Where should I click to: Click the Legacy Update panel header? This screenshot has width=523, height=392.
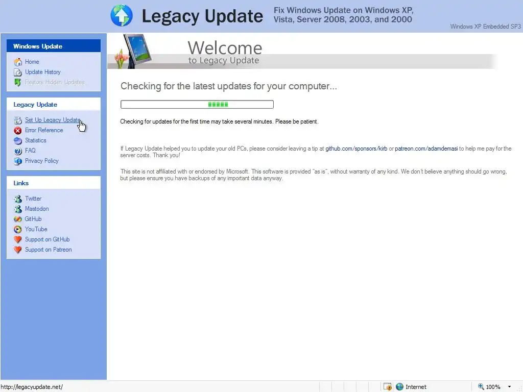[x=54, y=104]
